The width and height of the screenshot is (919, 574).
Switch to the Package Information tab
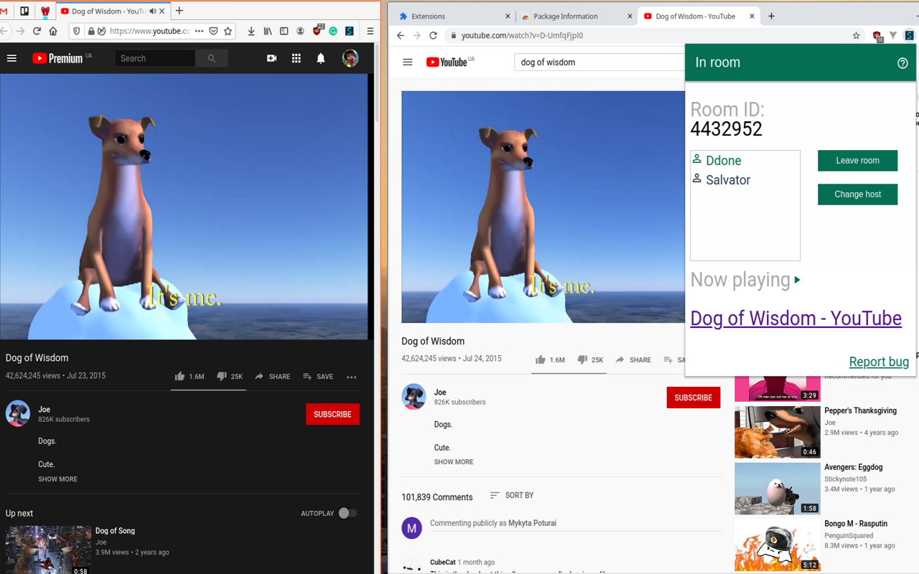pyautogui.click(x=567, y=16)
